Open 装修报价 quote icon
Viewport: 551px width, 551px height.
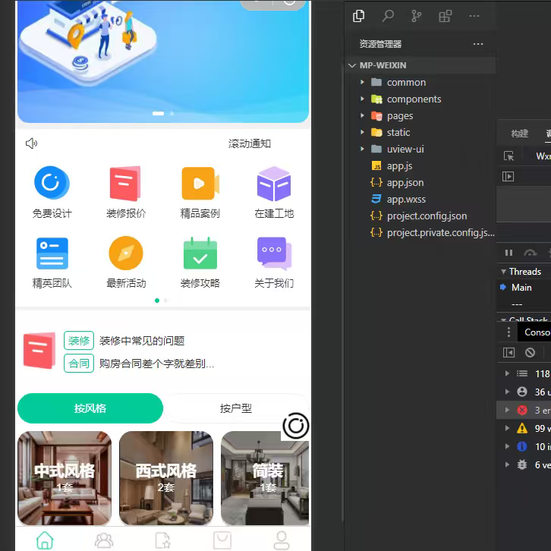(x=125, y=183)
